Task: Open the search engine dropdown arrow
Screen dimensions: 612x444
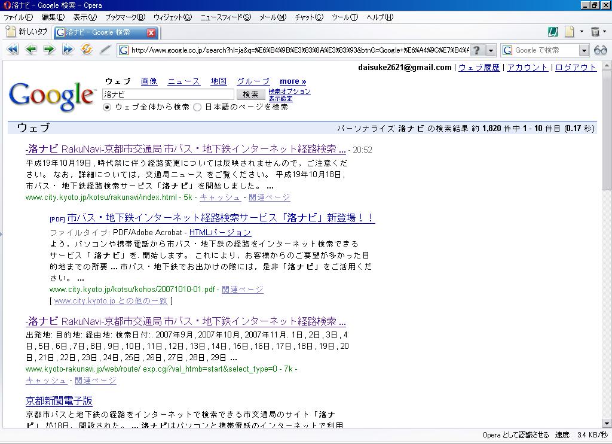Action: 584,50
